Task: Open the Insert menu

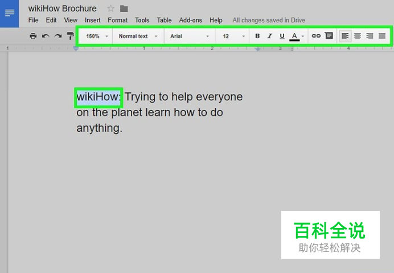Action: click(x=92, y=20)
